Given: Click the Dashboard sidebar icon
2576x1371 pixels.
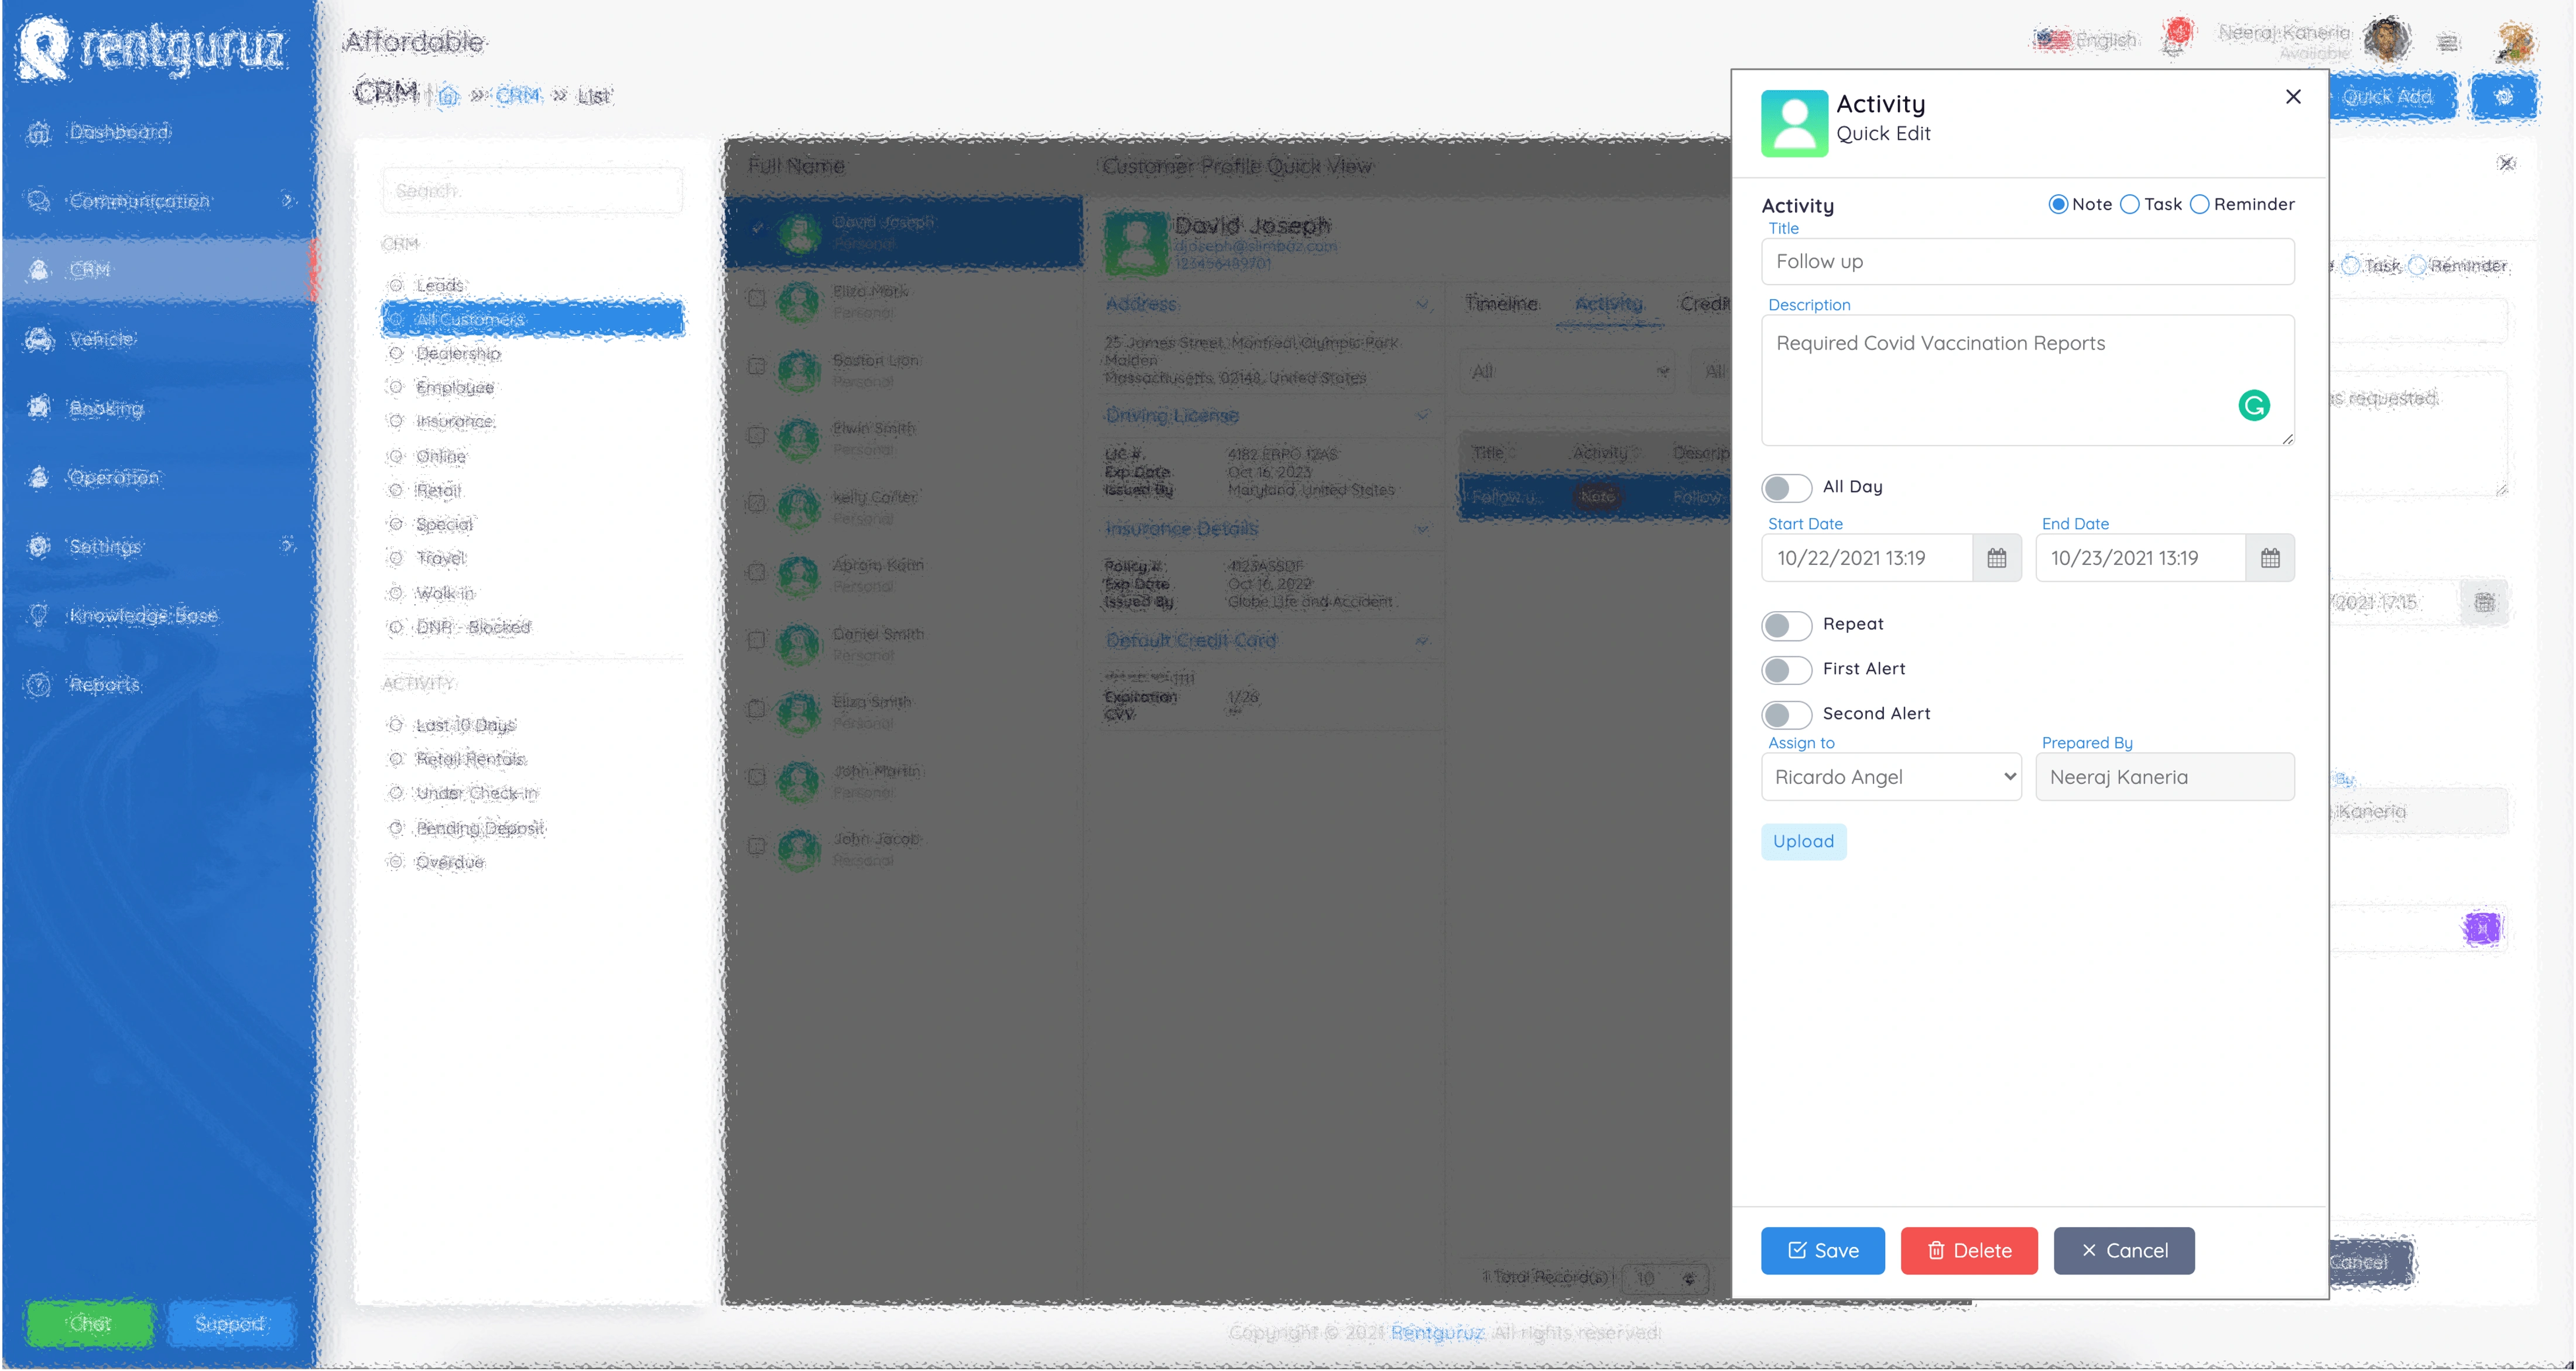Looking at the screenshot, I should [39, 132].
